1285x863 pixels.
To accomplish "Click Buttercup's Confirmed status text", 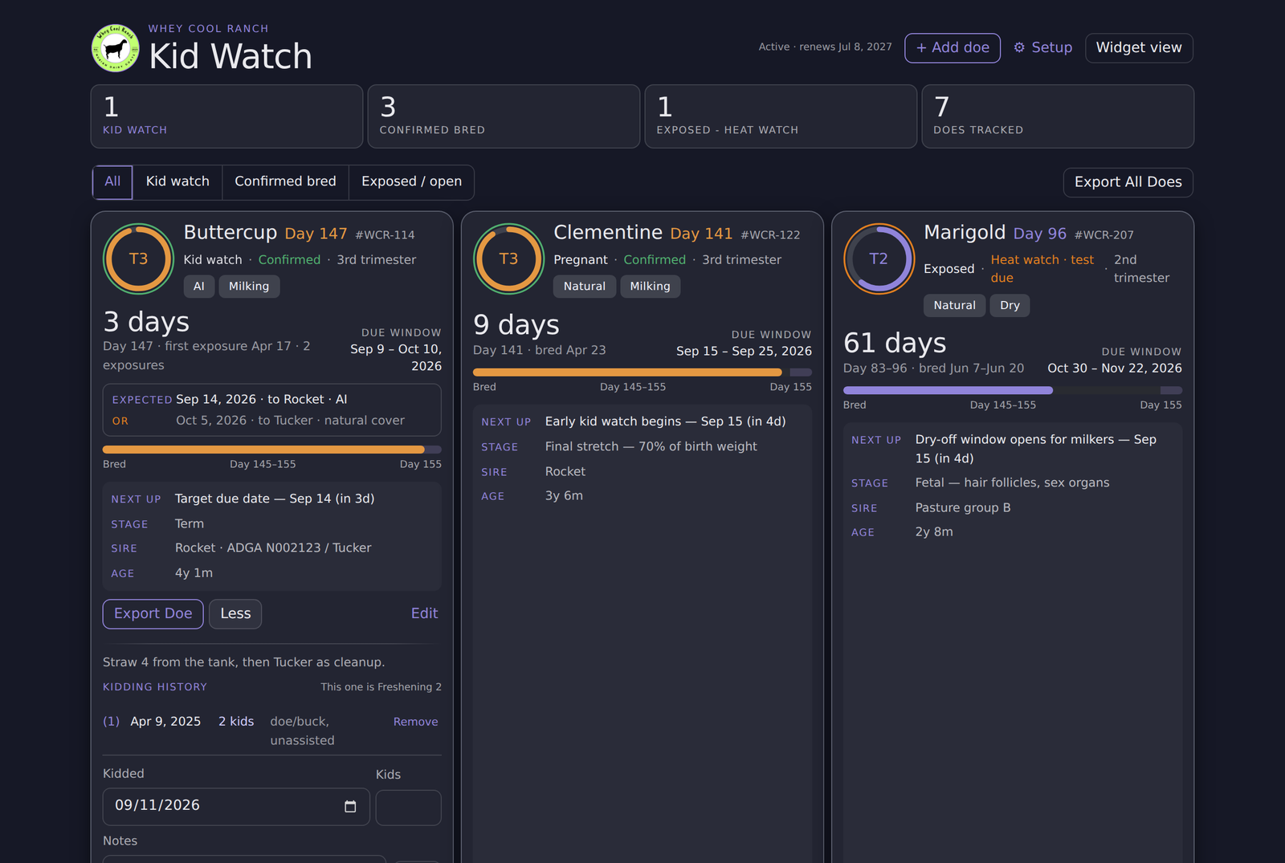I will click(x=289, y=260).
